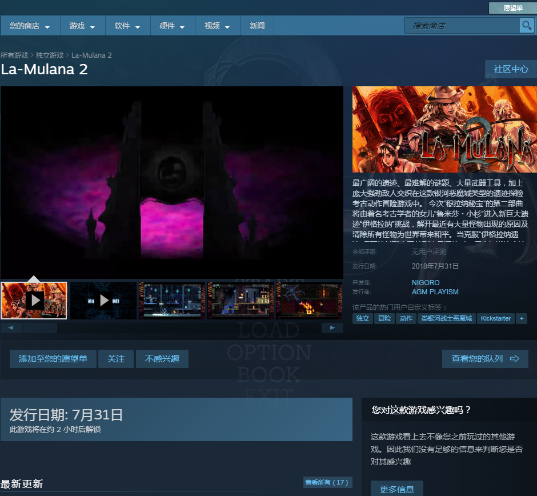Click the right arrow of thumbnail strip
Screen dimensions: 537x496
(332, 328)
